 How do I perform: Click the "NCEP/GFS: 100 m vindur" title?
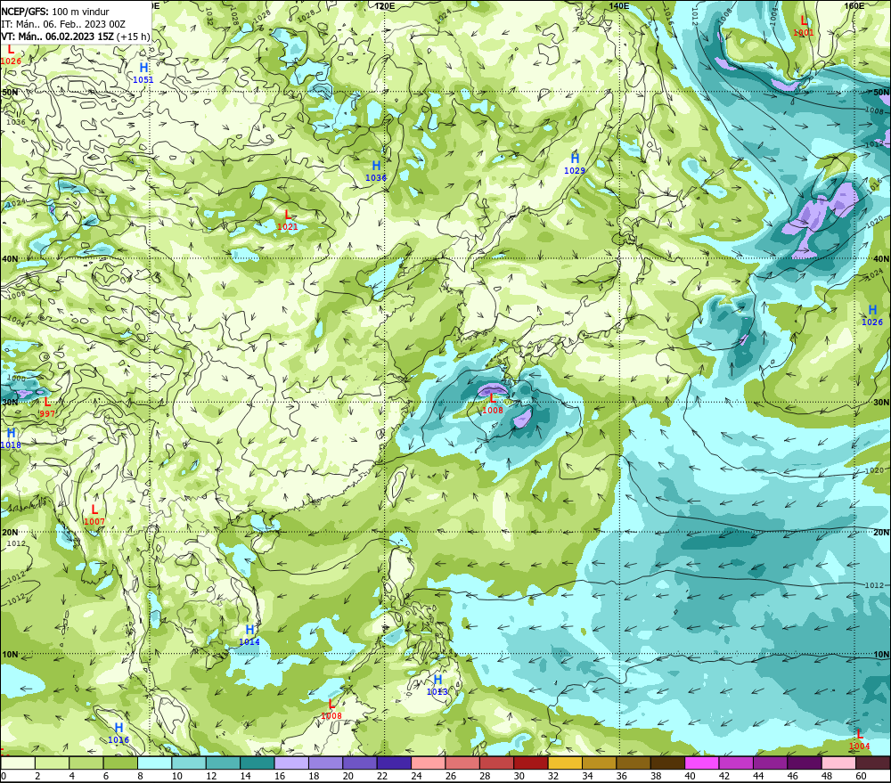pos(55,12)
